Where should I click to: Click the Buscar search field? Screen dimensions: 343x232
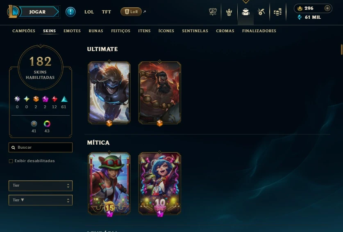coord(41,147)
